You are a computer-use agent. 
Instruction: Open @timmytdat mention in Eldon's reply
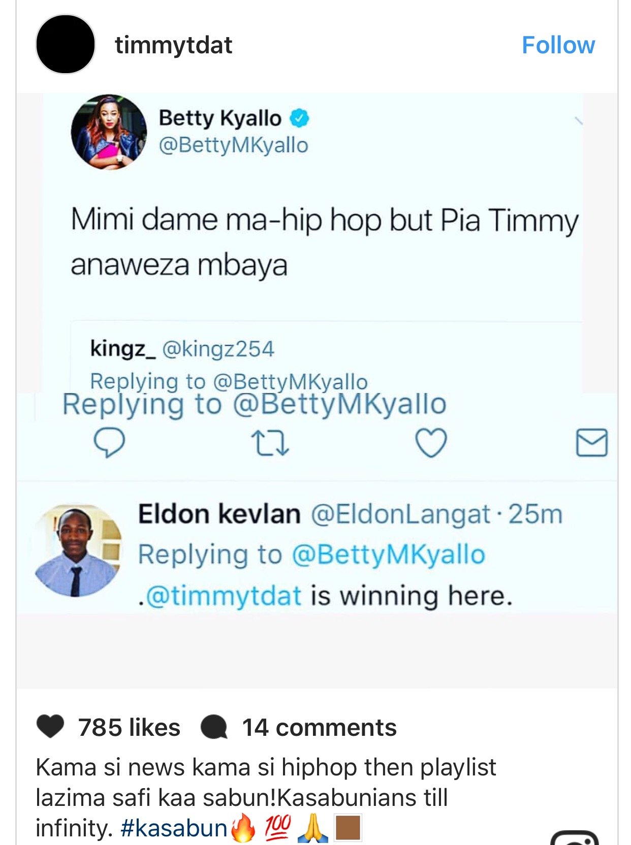point(219,596)
